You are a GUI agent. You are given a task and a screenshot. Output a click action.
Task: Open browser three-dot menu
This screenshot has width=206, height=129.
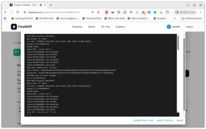[201, 12]
